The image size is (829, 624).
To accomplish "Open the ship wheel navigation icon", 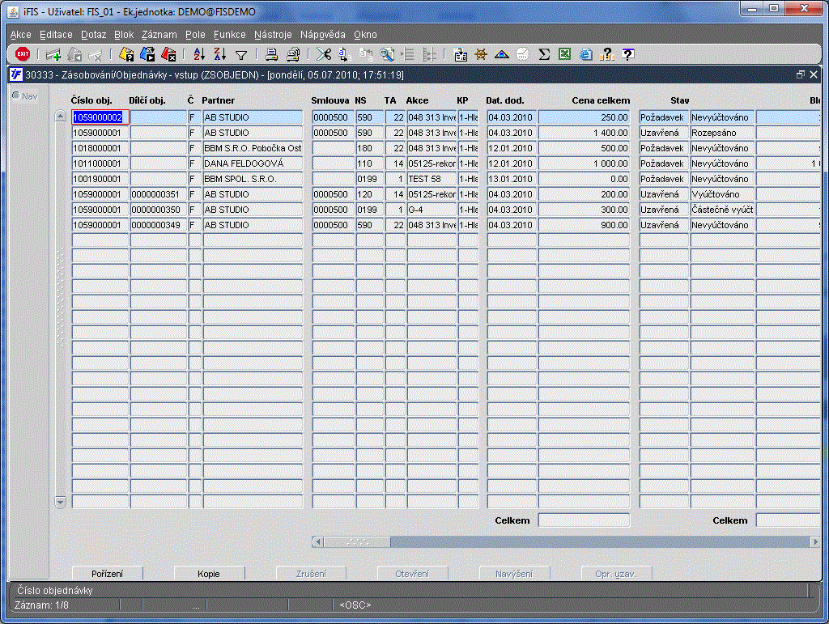I will [x=481, y=54].
